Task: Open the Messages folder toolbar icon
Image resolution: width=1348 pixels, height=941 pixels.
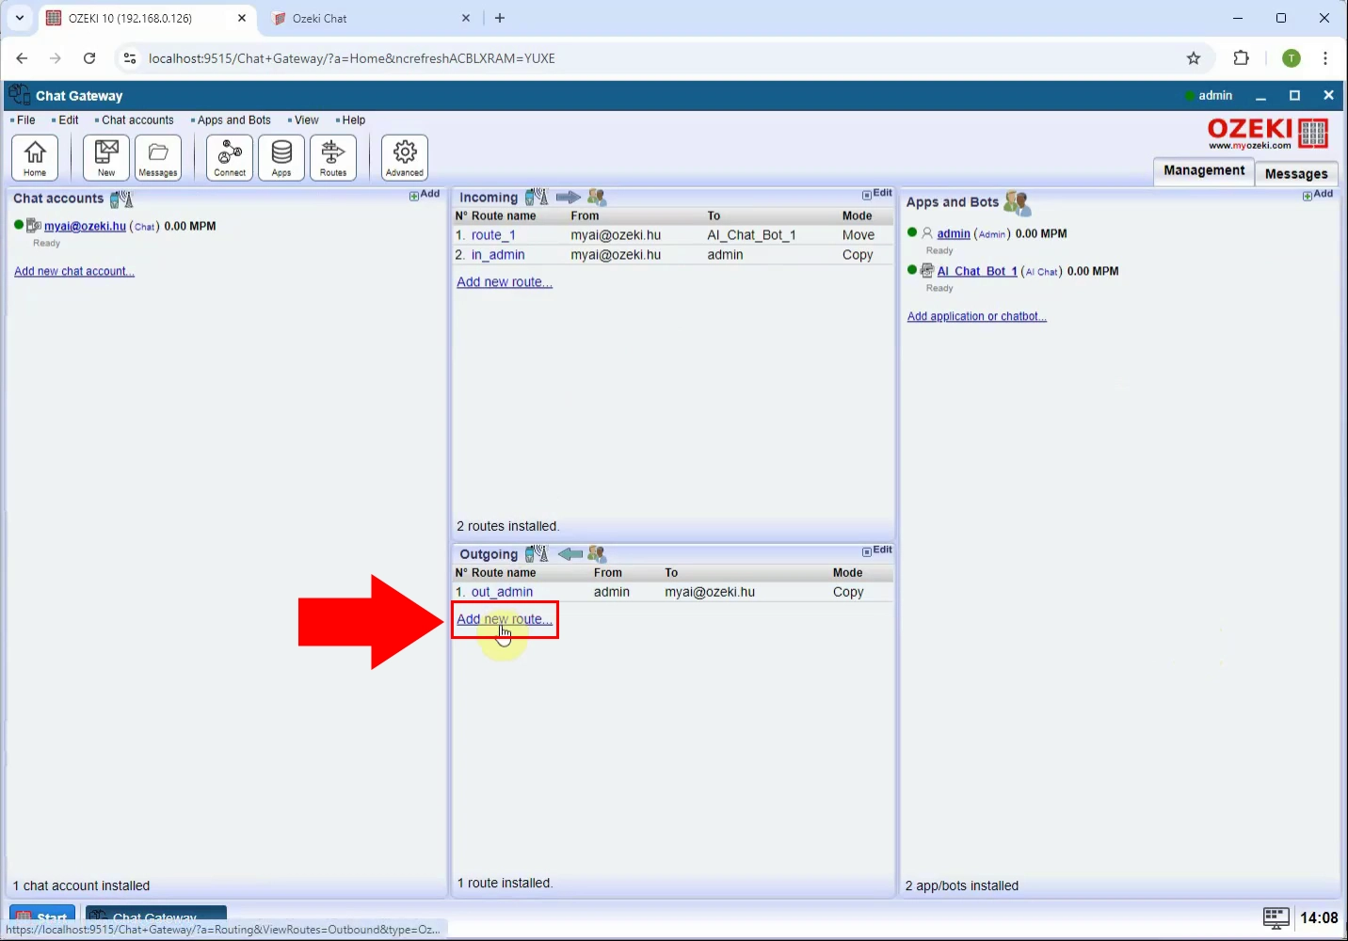Action: (158, 157)
